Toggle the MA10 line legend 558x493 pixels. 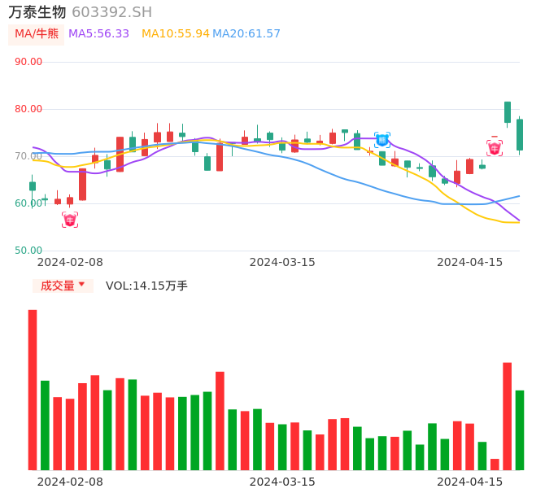[x=175, y=34]
